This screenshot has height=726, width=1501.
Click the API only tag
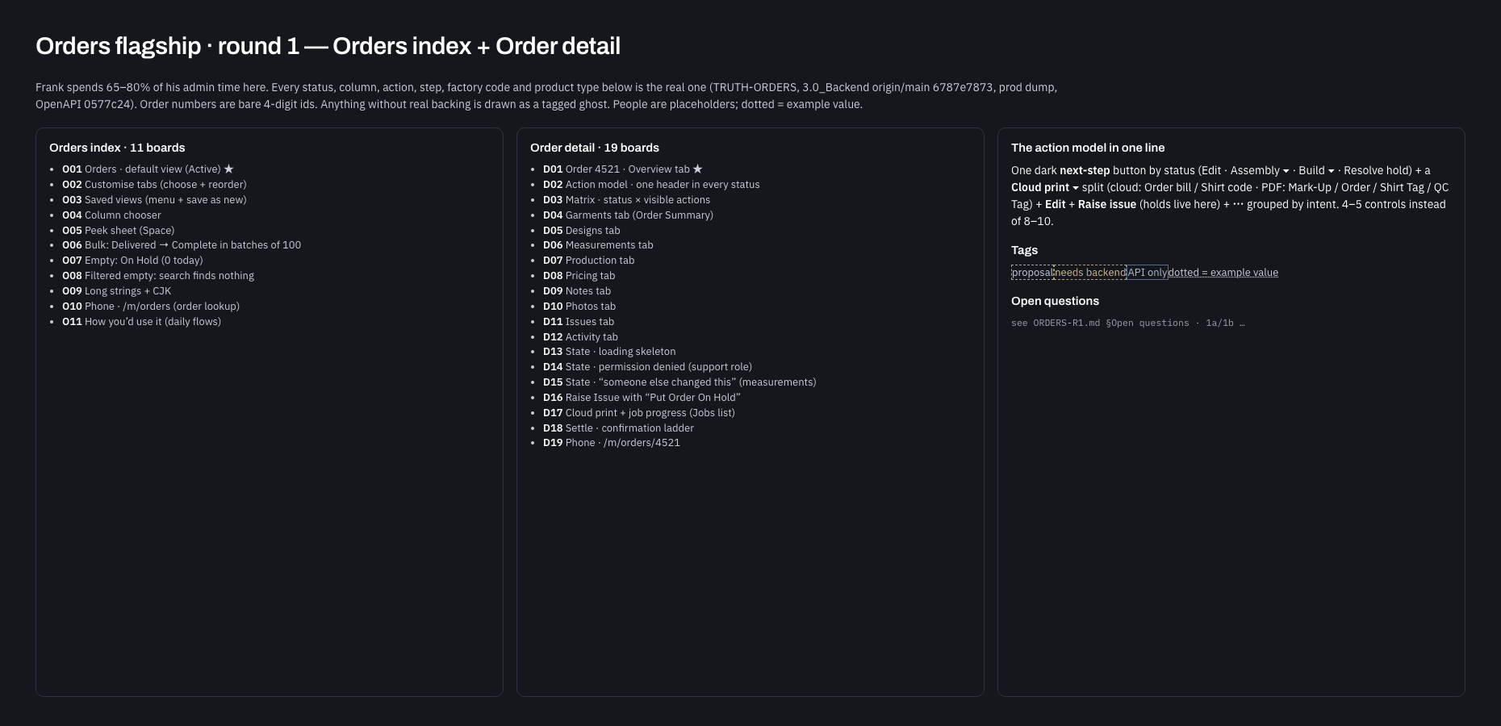1148,273
